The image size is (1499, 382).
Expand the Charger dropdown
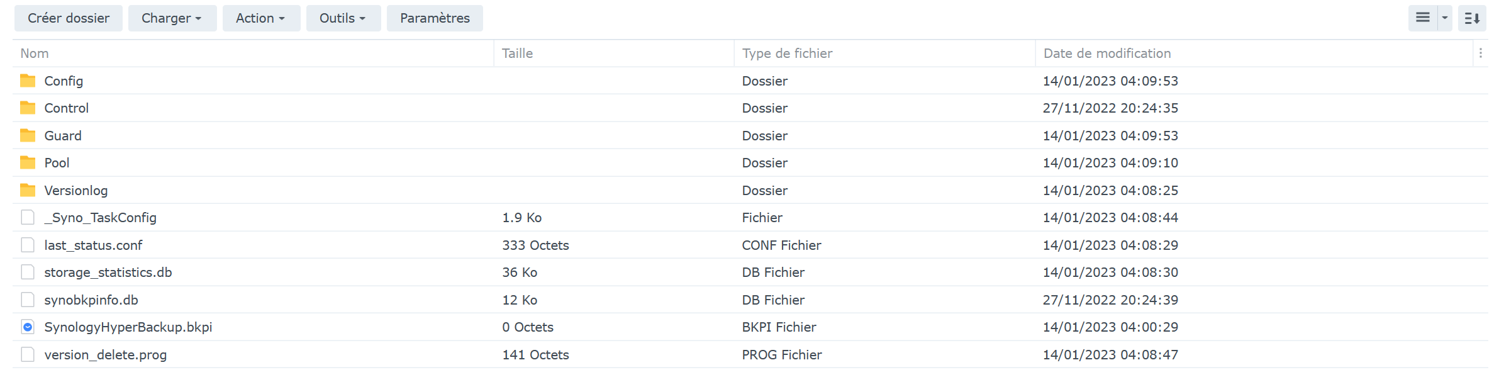(x=172, y=18)
